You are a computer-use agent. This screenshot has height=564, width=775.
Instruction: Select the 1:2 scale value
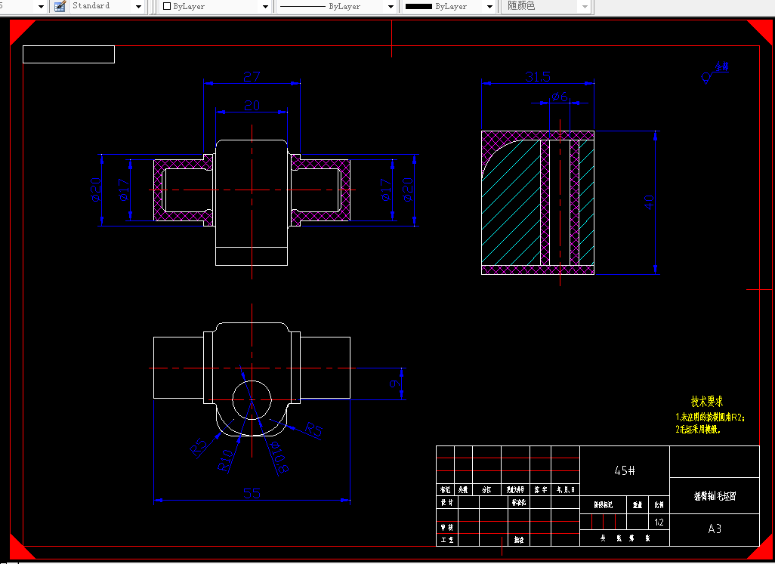pos(659,522)
